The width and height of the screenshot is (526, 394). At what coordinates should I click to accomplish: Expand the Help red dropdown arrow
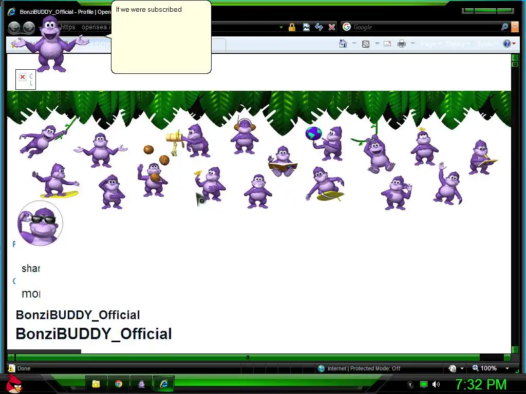coord(514,44)
